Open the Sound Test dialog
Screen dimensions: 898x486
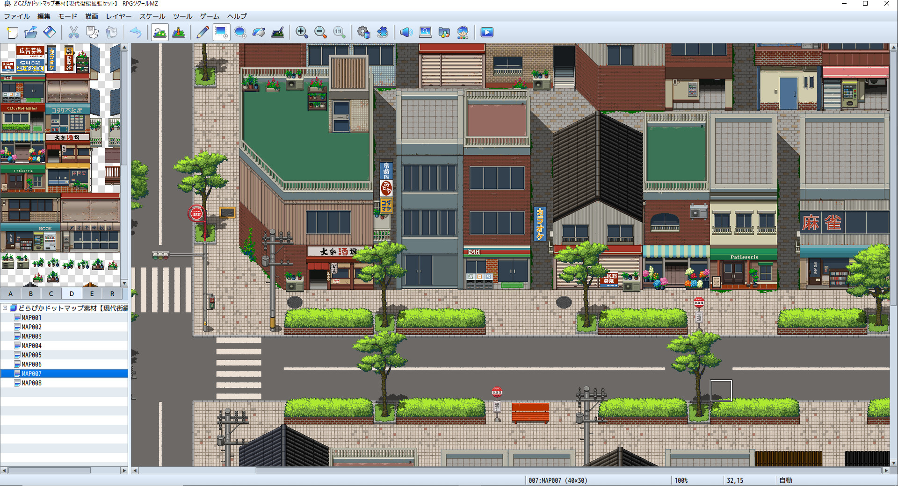(x=406, y=32)
